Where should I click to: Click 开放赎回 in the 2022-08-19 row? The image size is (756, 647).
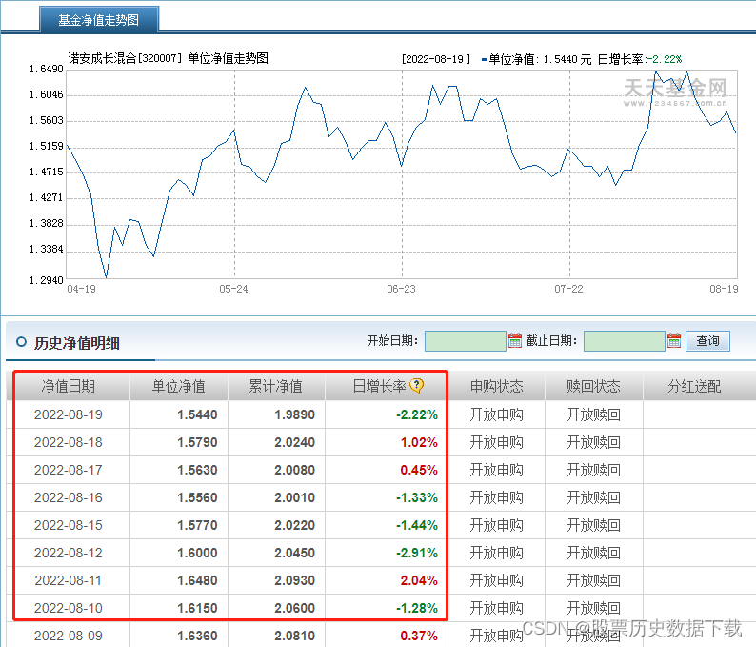tap(593, 414)
